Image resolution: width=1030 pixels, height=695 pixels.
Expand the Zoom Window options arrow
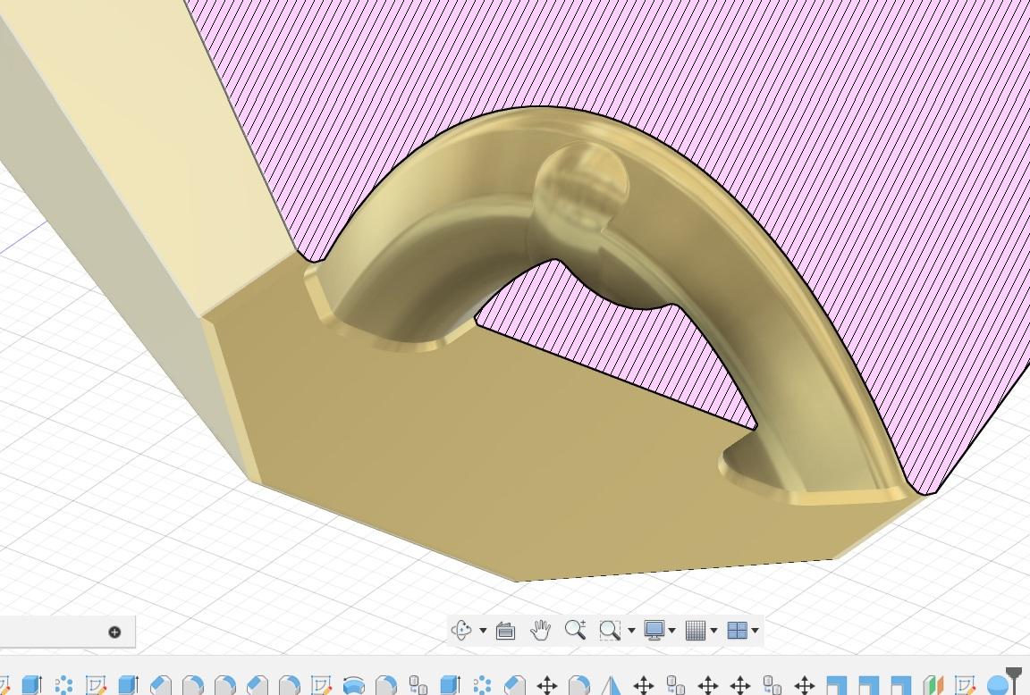[631, 631]
